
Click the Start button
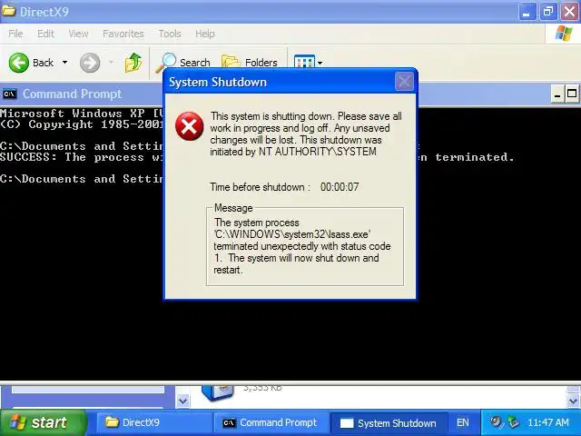point(43,422)
